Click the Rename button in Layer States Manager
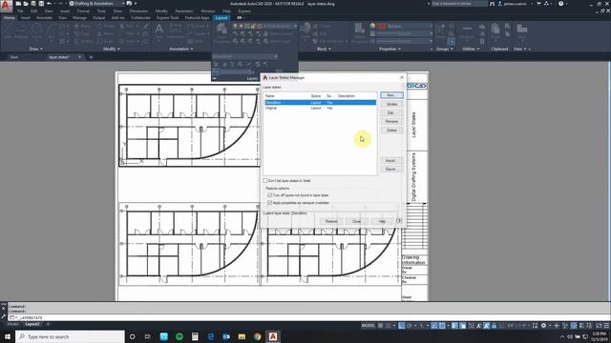The image size is (611, 343). point(391,122)
